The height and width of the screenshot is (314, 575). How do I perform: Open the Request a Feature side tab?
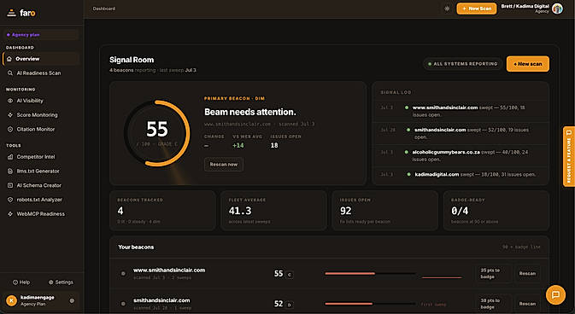[569, 156]
